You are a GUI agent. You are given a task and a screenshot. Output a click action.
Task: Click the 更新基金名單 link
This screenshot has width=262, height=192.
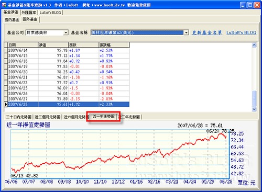coord(207,32)
